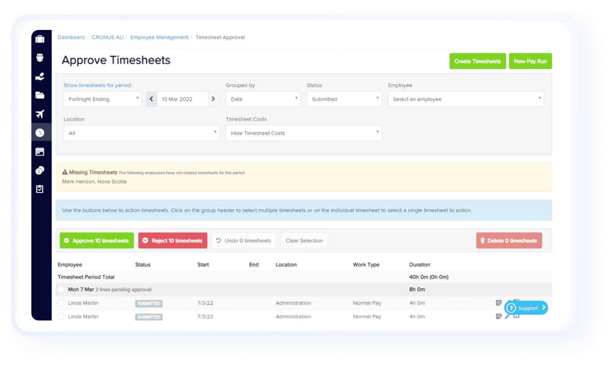This screenshot has width=612, height=365.
Task: Expand the Grouped by Date dropdown
Action: [x=263, y=99]
